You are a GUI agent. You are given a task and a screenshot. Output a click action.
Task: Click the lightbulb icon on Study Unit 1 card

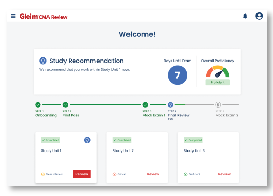pyautogui.click(x=87, y=140)
